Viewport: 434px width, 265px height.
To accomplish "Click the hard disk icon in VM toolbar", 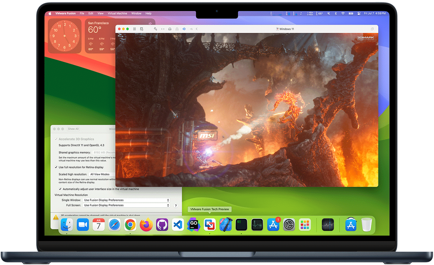I will (x=170, y=29).
